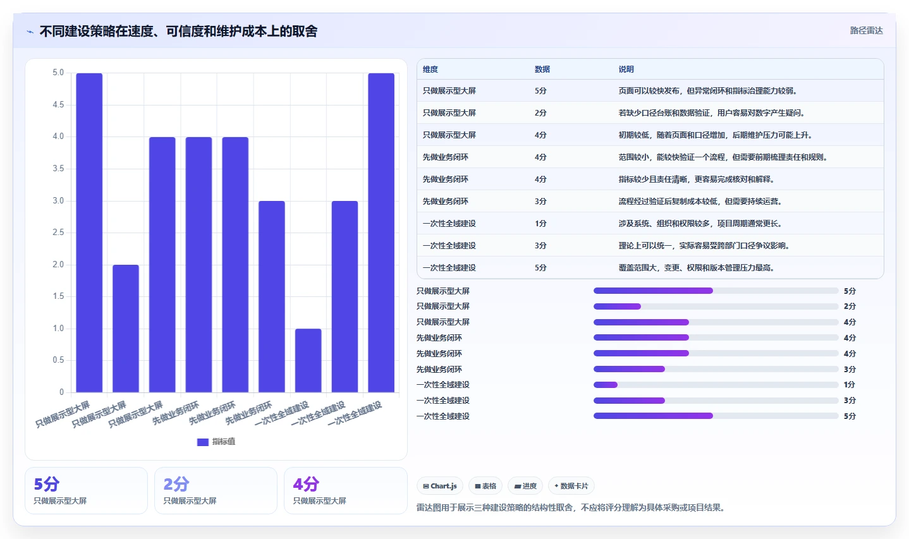Click the 一次性全域建设 chart bar valued 3
909x539 pixels.
[x=345, y=297]
